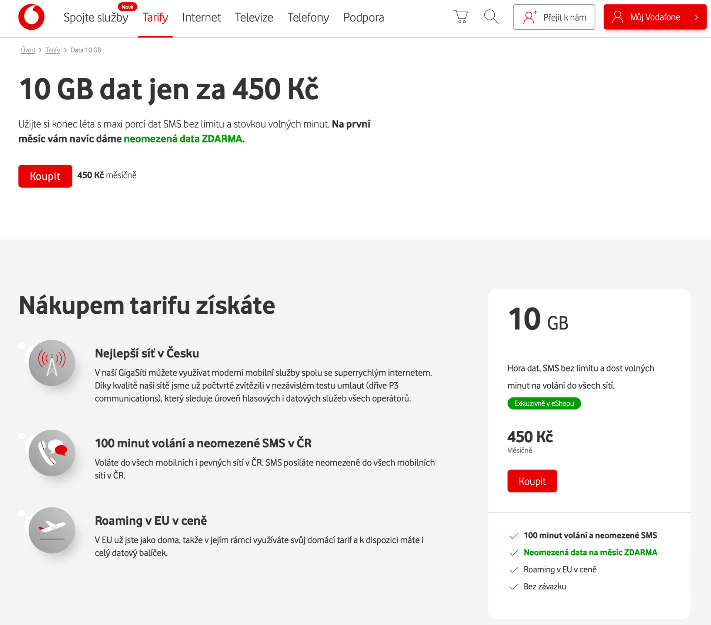Image resolution: width=711 pixels, height=625 pixels.
Task: Click the user icon in Můj Vodafone
Action: click(x=618, y=17)
